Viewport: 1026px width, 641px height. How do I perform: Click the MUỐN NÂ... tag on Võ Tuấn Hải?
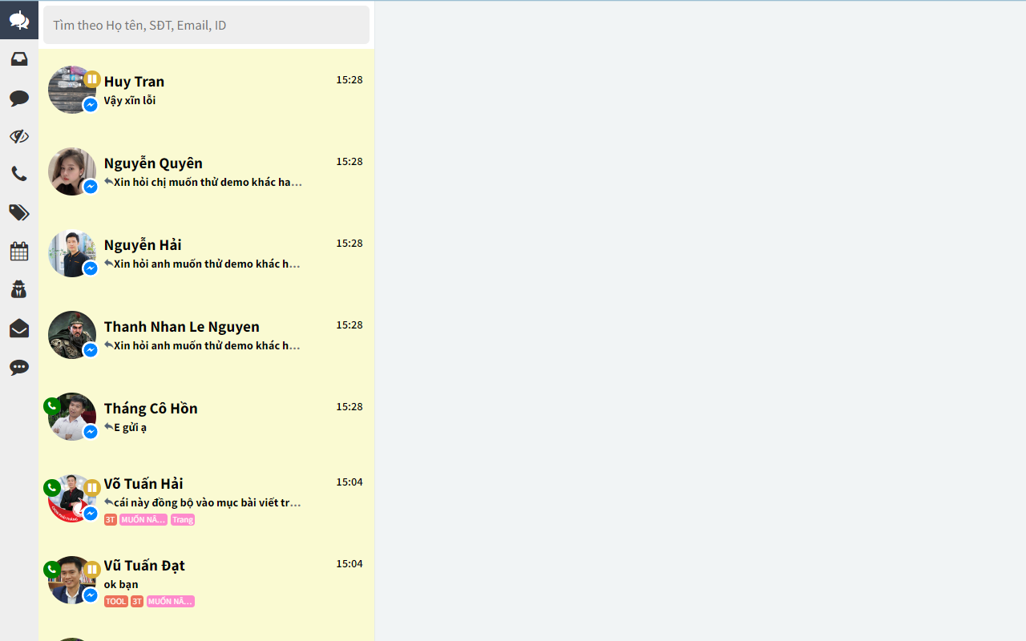(143, 520)
